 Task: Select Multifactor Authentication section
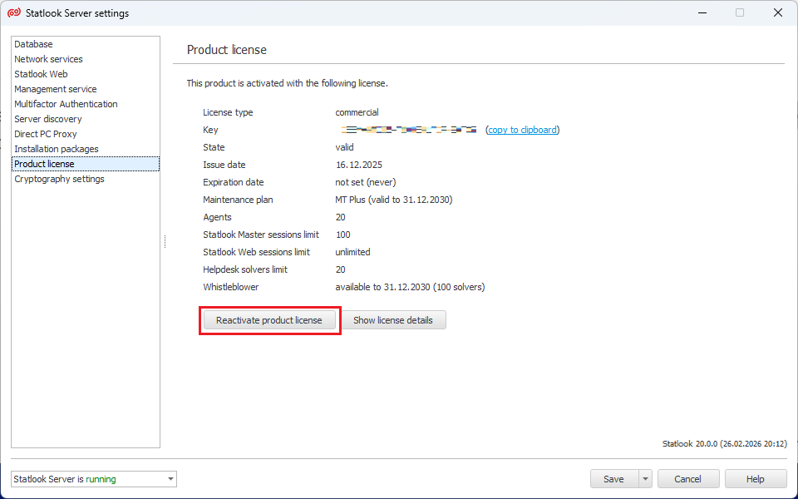[x=66, y=104]
